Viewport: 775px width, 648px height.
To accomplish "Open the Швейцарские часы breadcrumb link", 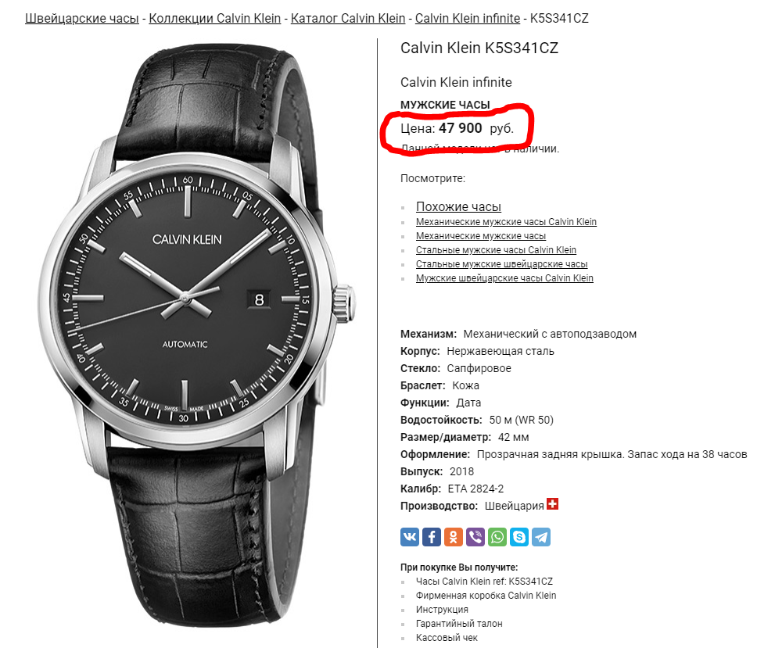I will click(x=82, y=18).
